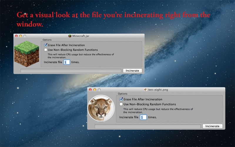
Task: Click the small ten-eight.png title bar icon
Action: pyautogui.click(x=145, y=90)
